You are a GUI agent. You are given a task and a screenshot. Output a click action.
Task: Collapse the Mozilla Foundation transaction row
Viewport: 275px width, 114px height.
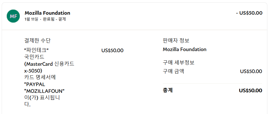click(134, 16)
